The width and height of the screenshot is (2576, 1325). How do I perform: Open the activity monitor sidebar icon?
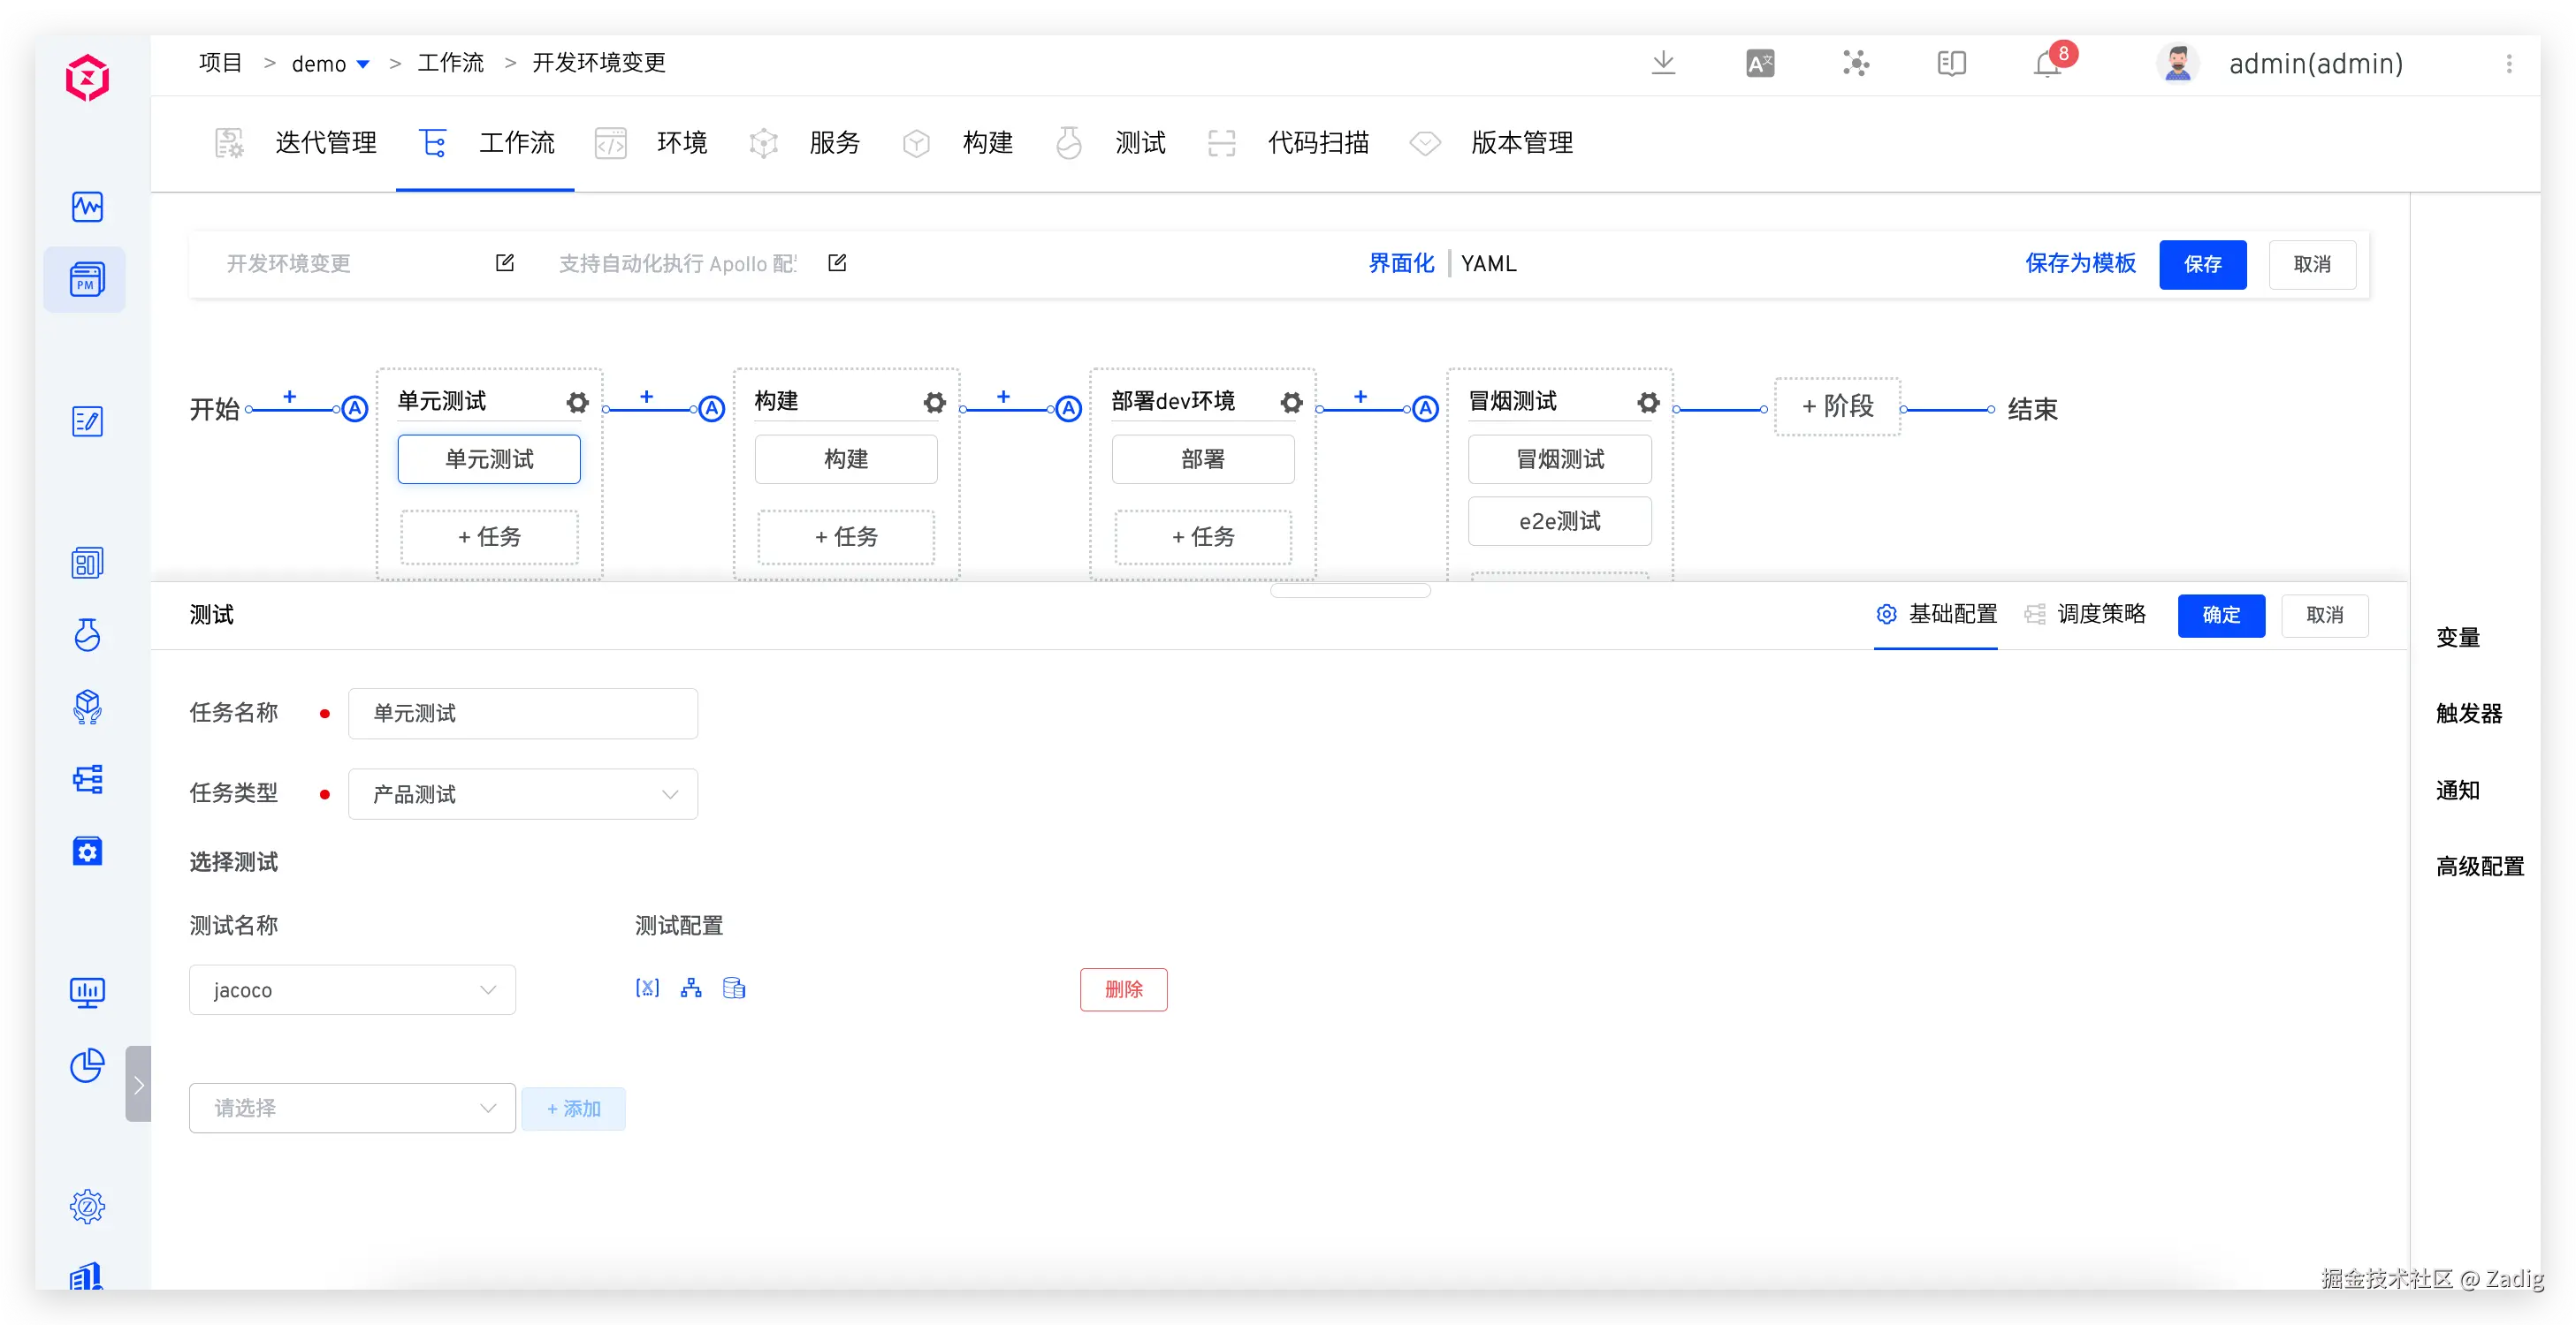(x=87, y=207)
